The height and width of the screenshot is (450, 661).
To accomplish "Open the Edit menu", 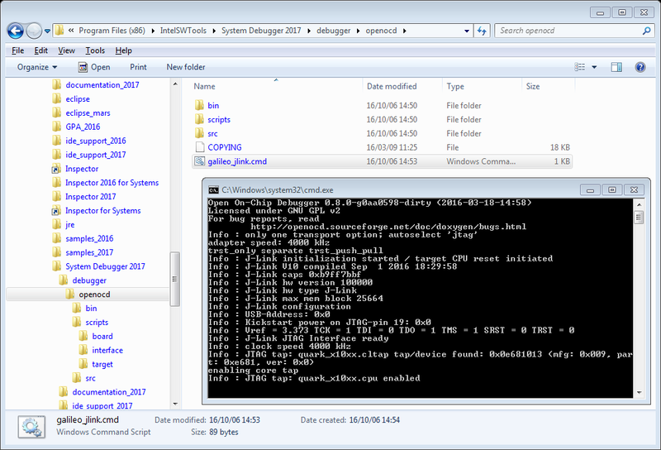I will coord(40,50).
